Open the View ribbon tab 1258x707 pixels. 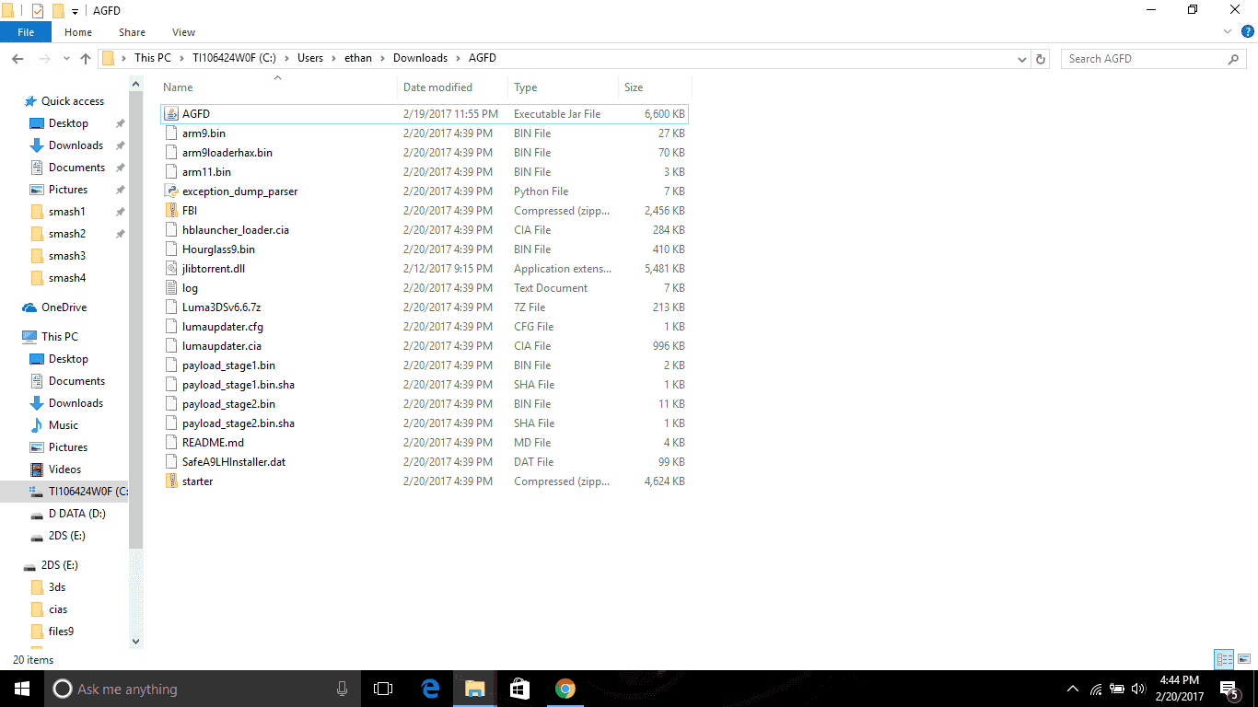[x=183, y=32]
